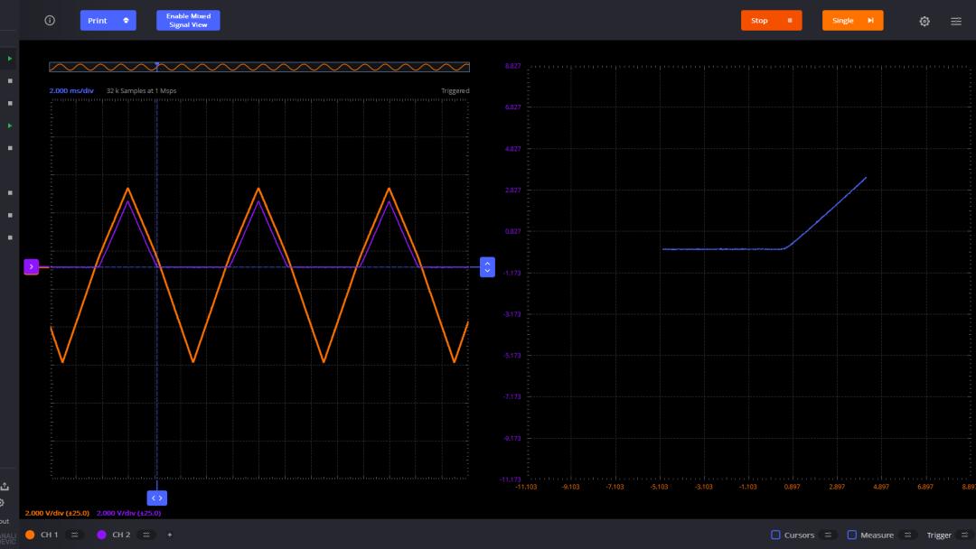Click Enable Mixed Signal View button
This screenshot has height=549, width=976.
(x=188, y=21)
